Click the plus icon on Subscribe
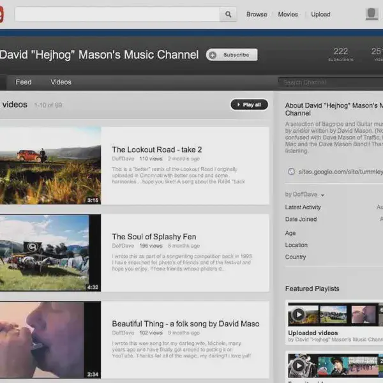 [213, 55]
